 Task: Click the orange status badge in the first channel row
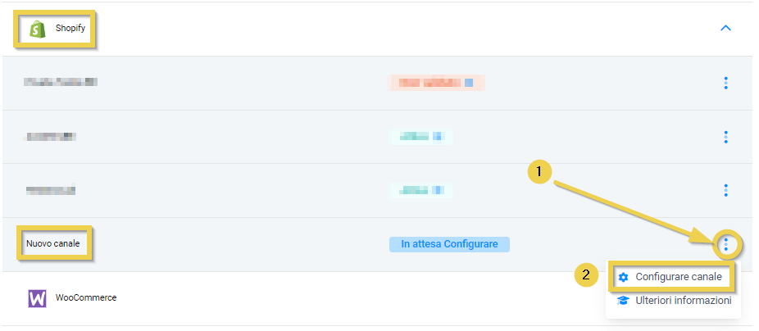(435, 83)
